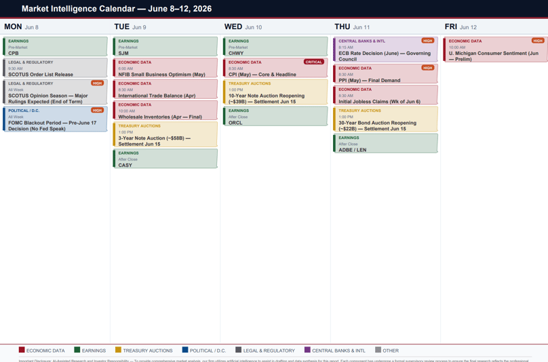Open International Trade Balance (Apr) event
The height and width of the screenshot is (362, 548).
[165, 89]
